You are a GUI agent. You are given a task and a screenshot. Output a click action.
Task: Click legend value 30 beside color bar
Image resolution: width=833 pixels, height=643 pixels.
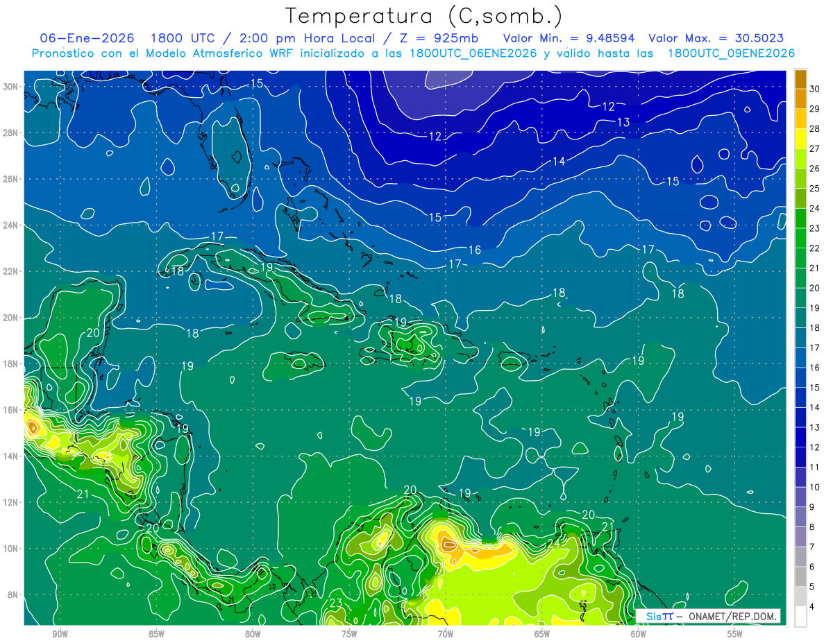pyautogui.click(x=815, y=89)
